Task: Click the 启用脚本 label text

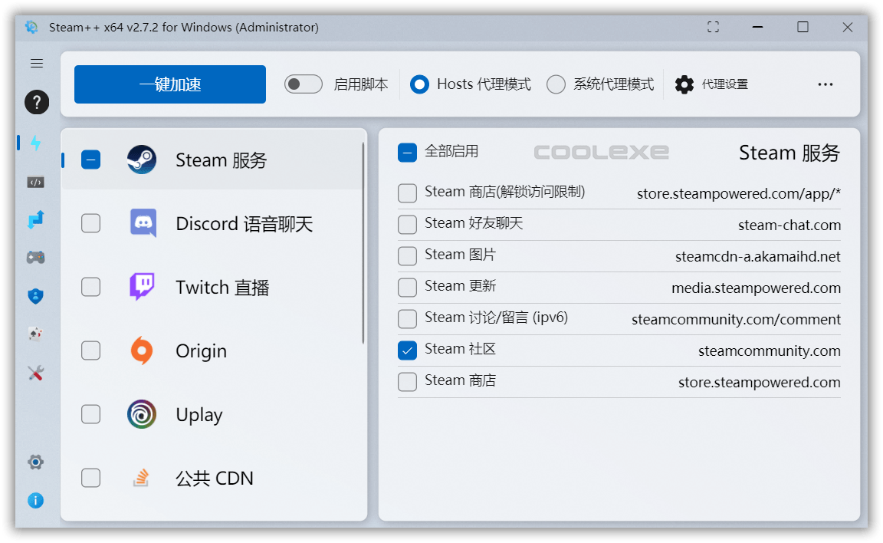Action: tap(361, 84)
